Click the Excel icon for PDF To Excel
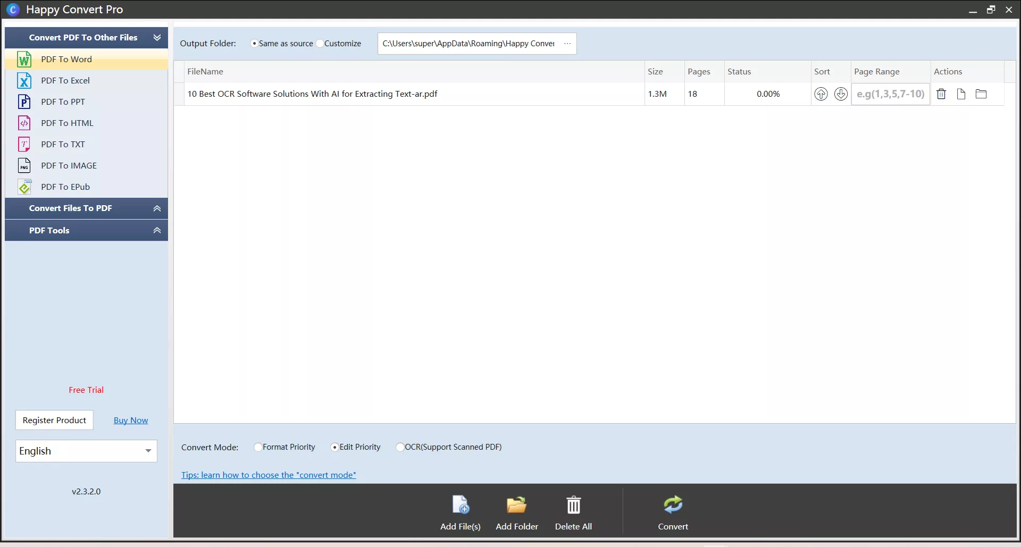The width and height of the screenshot is (1021, 547). [24, 80]
